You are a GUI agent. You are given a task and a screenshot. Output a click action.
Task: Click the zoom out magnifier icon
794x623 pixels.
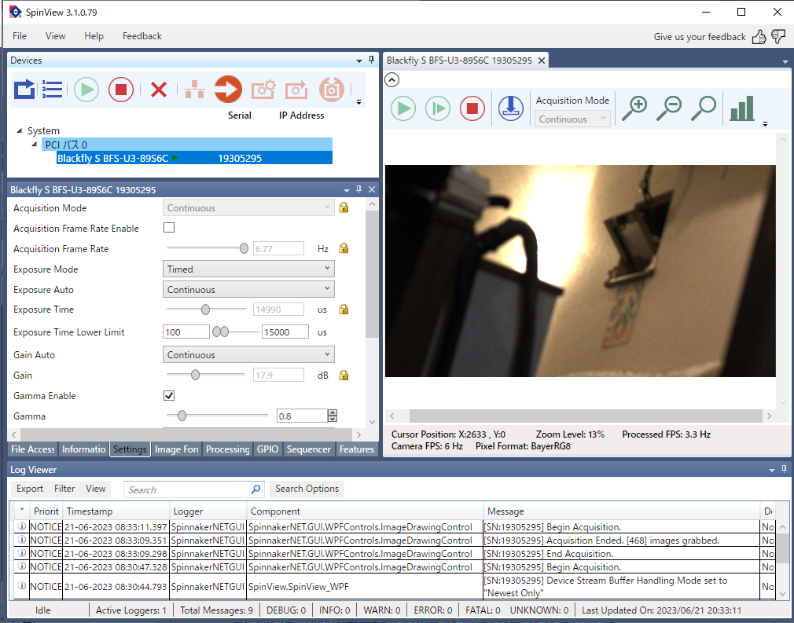[x=669, y=108]
